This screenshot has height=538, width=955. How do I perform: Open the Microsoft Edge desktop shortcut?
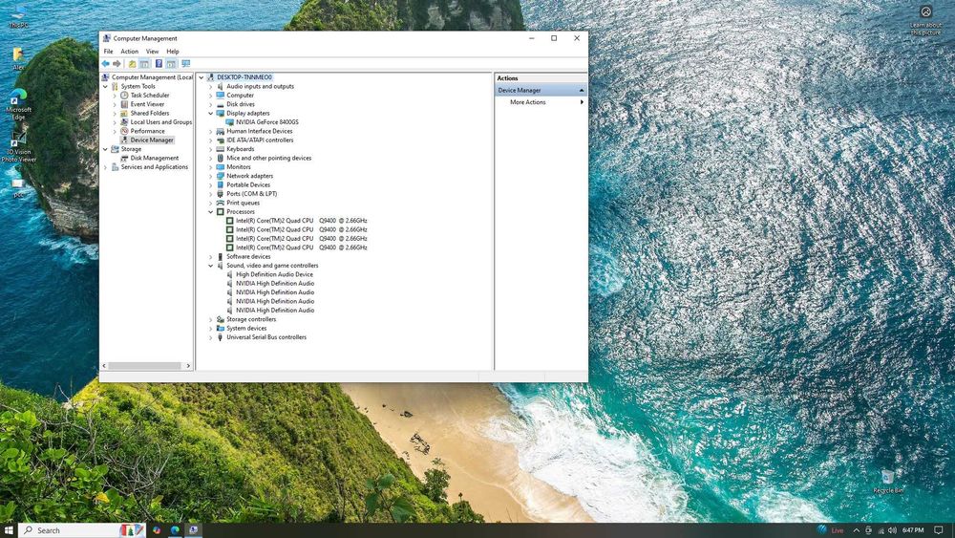18,104
